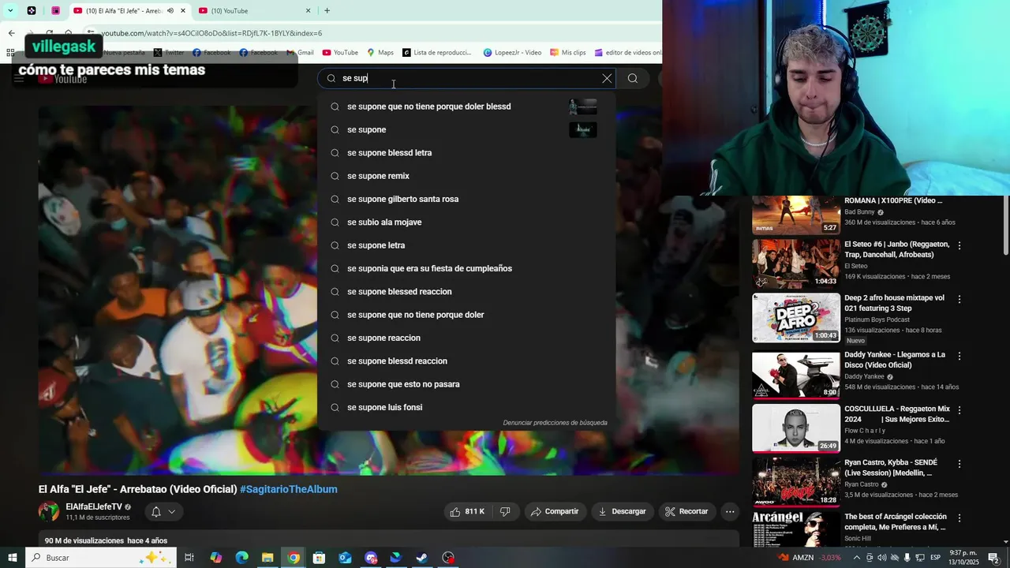This screenshot has width=1010, height=568.
Task: Open the YouTube bookmark in bookmarks bar
Action: click(340, 53)
